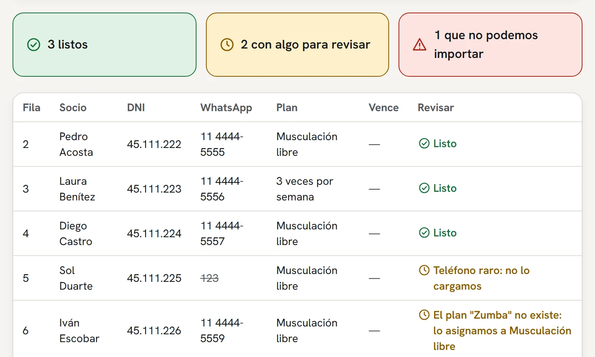Click WhatsApp number "11 4444-5557"

[222, 234]
